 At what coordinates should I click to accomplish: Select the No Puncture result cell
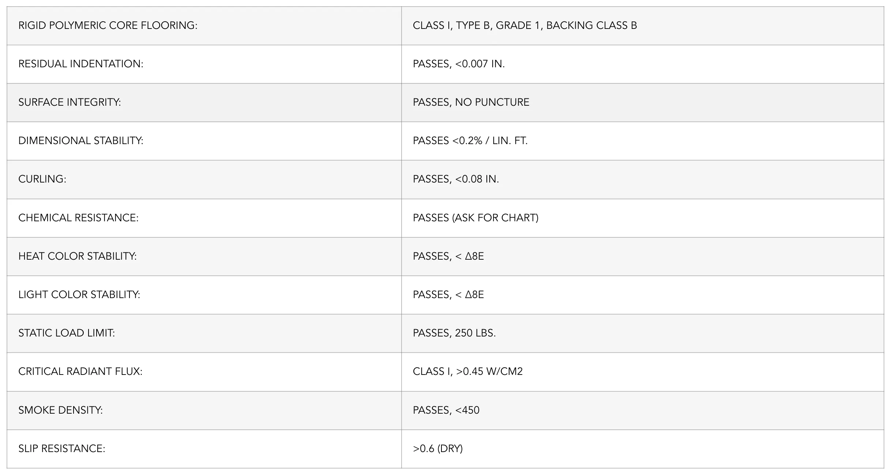(x=471, y=102)
